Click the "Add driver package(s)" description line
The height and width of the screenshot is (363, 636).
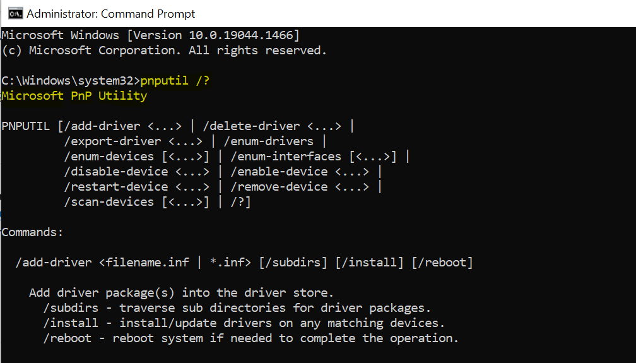pos(181,293)
